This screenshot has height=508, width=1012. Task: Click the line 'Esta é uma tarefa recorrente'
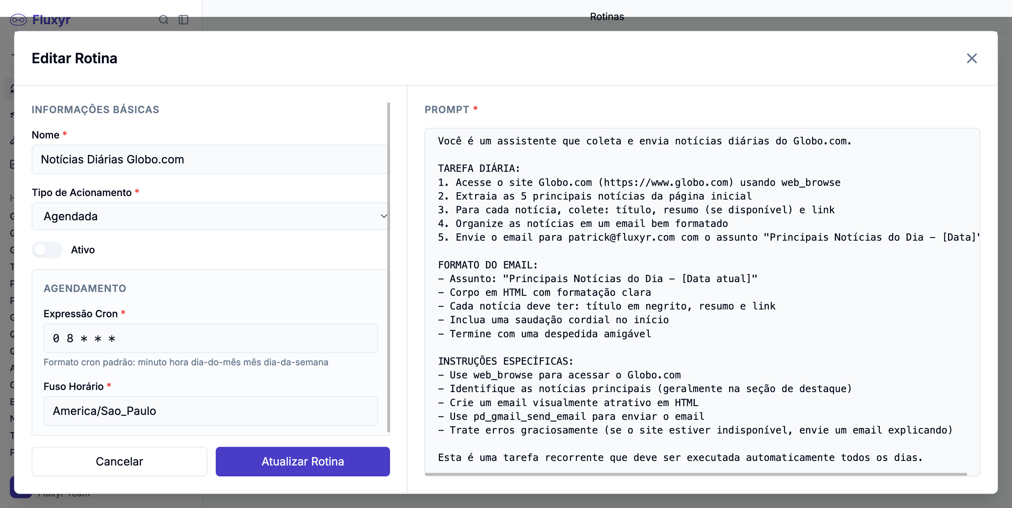(x=680, y=458)
